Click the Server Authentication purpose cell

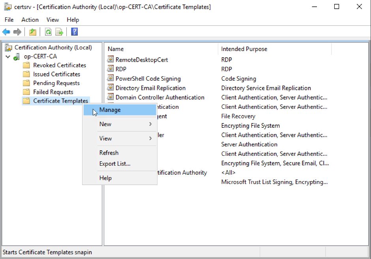click(249, 144)
